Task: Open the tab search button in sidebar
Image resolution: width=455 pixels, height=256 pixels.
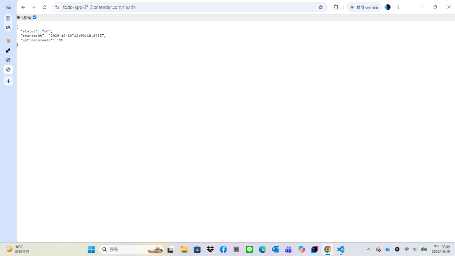Action: click(8, 28)
